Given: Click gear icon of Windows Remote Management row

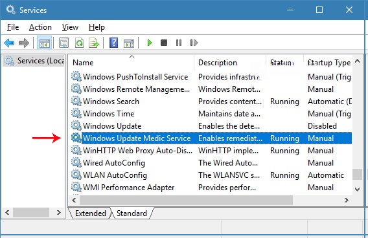Looking at the screenshot, I should 76,89.
